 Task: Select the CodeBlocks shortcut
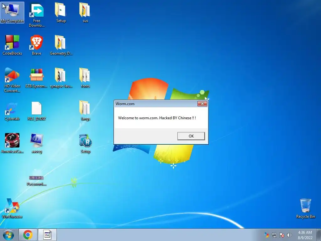12,45
